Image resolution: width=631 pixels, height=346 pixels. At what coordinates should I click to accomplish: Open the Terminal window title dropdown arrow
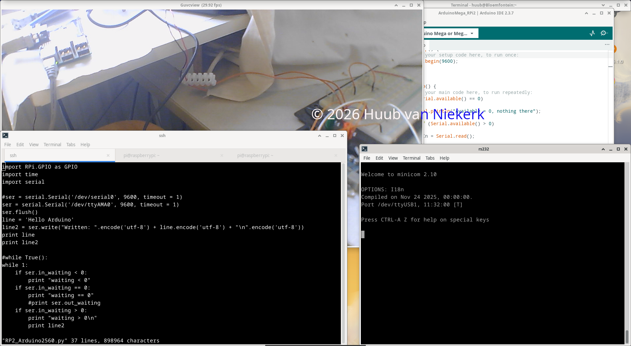pos(603,5)
